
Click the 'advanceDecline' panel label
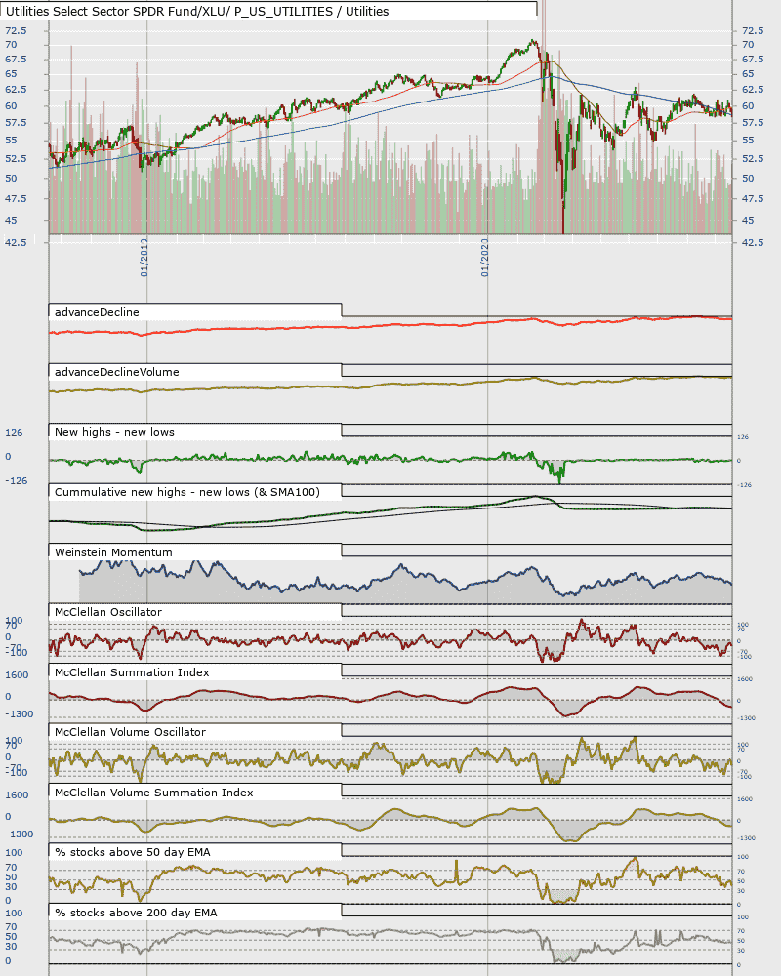click(x=97, y=312)
